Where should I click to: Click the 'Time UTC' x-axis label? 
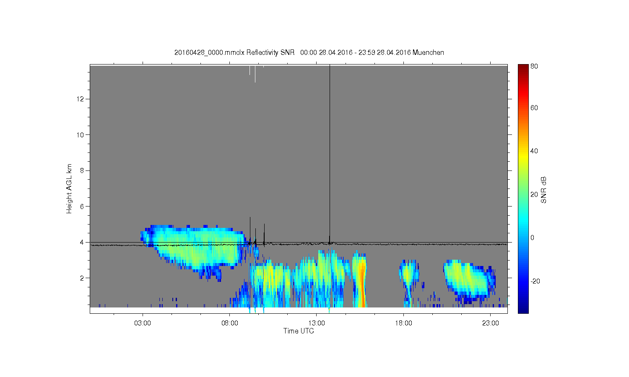tap(299, 331)
